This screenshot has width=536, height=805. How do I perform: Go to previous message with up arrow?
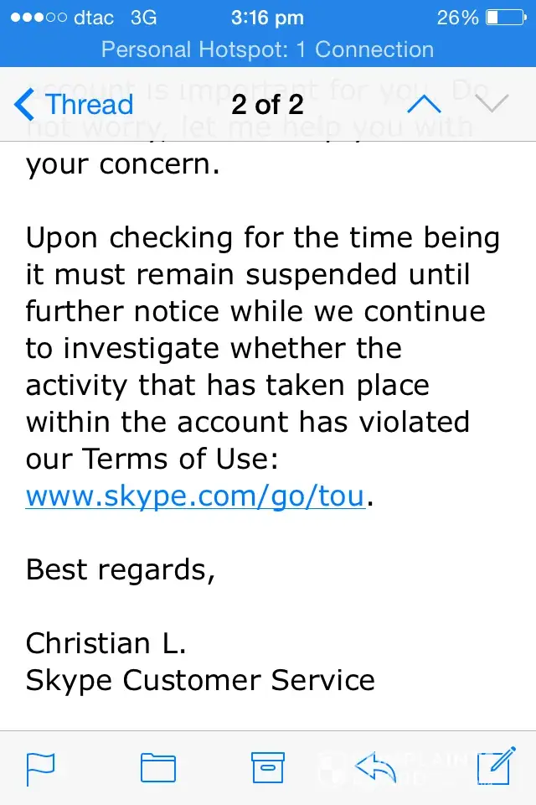click(x=423, y=104)
